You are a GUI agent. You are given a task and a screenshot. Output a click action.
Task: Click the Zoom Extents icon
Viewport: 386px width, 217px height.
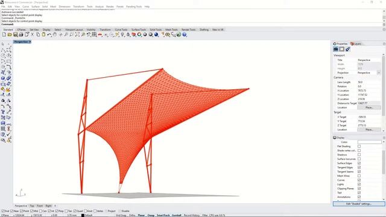pyautogui.click(x=77, y=35)
